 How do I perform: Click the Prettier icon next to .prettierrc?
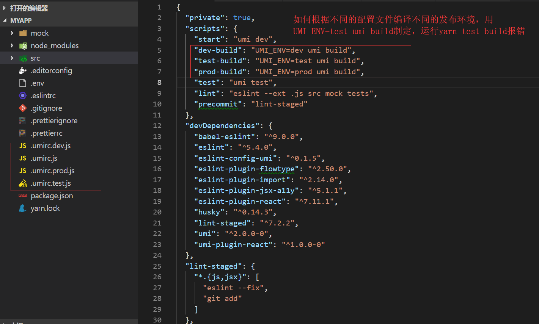point(23,133)
